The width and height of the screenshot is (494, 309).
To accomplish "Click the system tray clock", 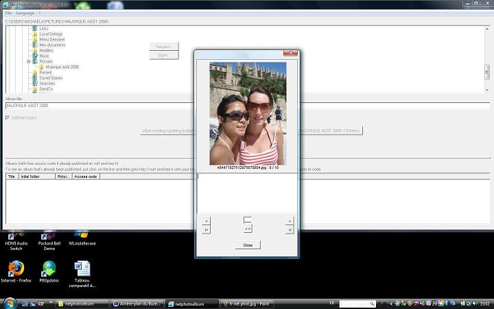I will 485,304.
